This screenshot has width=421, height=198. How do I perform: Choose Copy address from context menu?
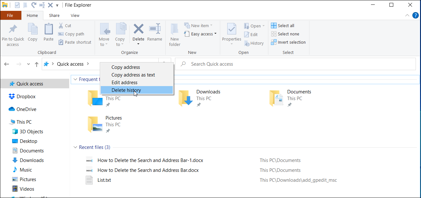click(137, 67)
